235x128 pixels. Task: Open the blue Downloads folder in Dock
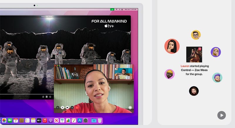click(94, 120)
